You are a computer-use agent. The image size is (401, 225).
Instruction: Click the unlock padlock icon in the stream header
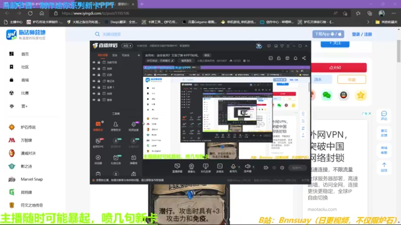tap(279, 58)
